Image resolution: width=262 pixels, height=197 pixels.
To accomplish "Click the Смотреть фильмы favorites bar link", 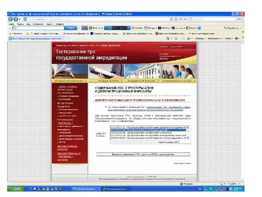I will [105, 34].
